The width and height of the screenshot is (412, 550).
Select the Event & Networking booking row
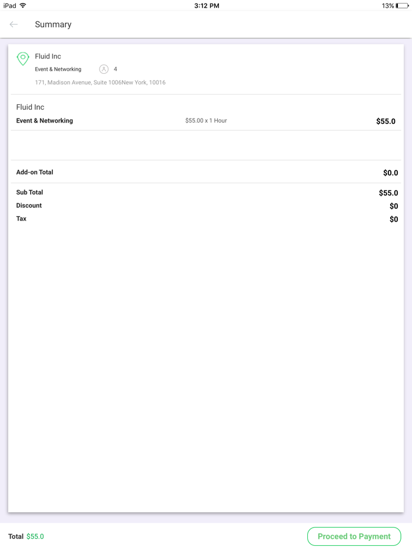[45, 120]
